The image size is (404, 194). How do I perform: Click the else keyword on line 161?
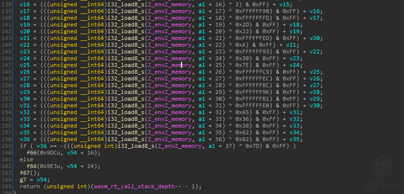26,159
